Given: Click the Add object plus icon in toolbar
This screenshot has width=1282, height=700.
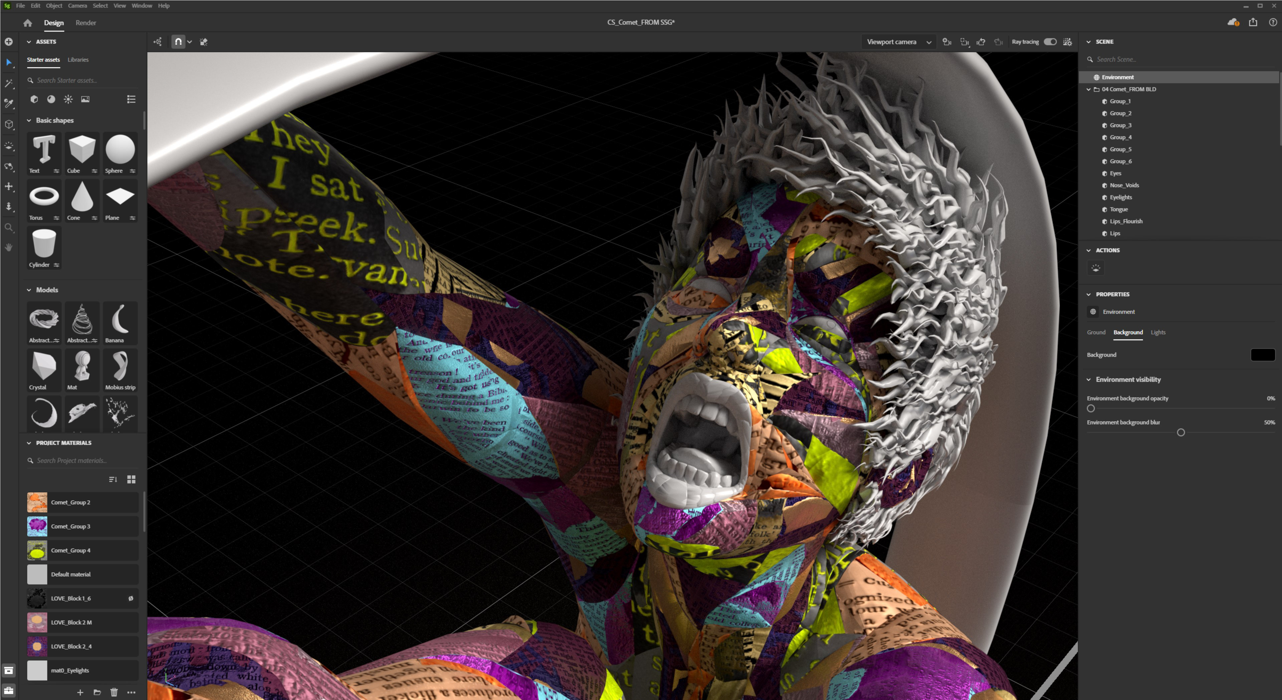Looking at the screenshot, I should pos(8,42).
